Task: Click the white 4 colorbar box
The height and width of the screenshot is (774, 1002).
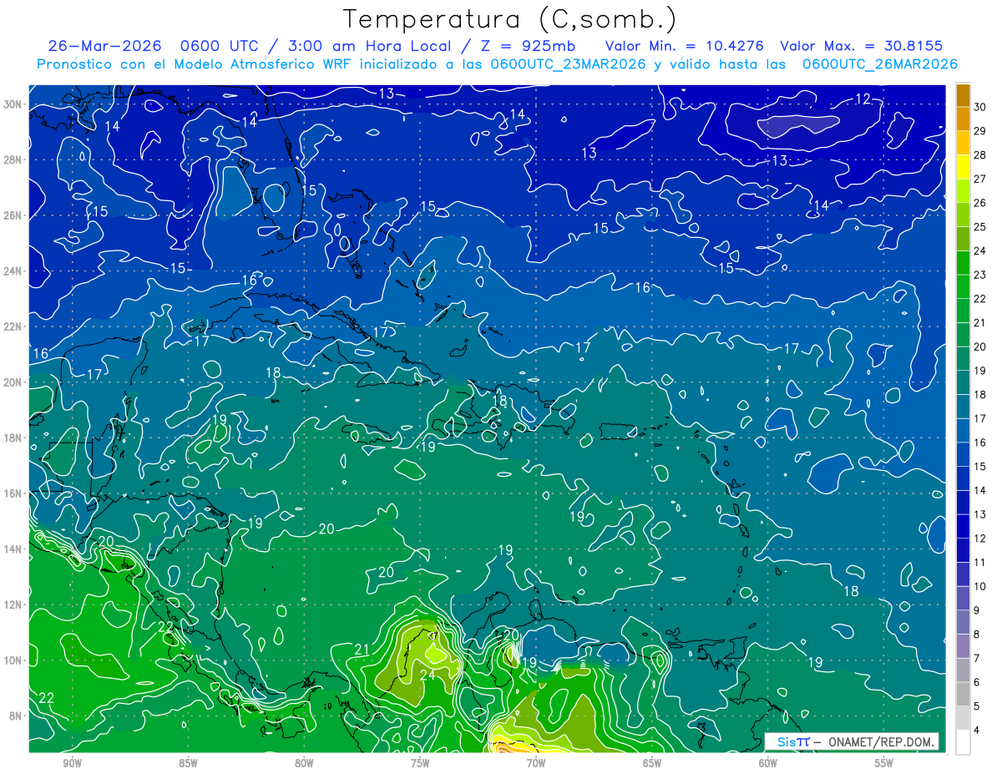Action: point(963,742)
